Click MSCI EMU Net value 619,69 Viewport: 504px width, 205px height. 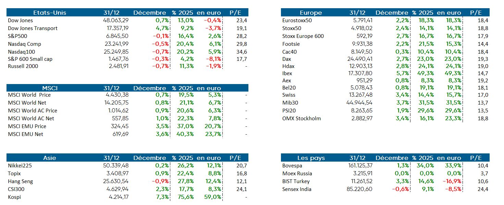coord(121,134)
